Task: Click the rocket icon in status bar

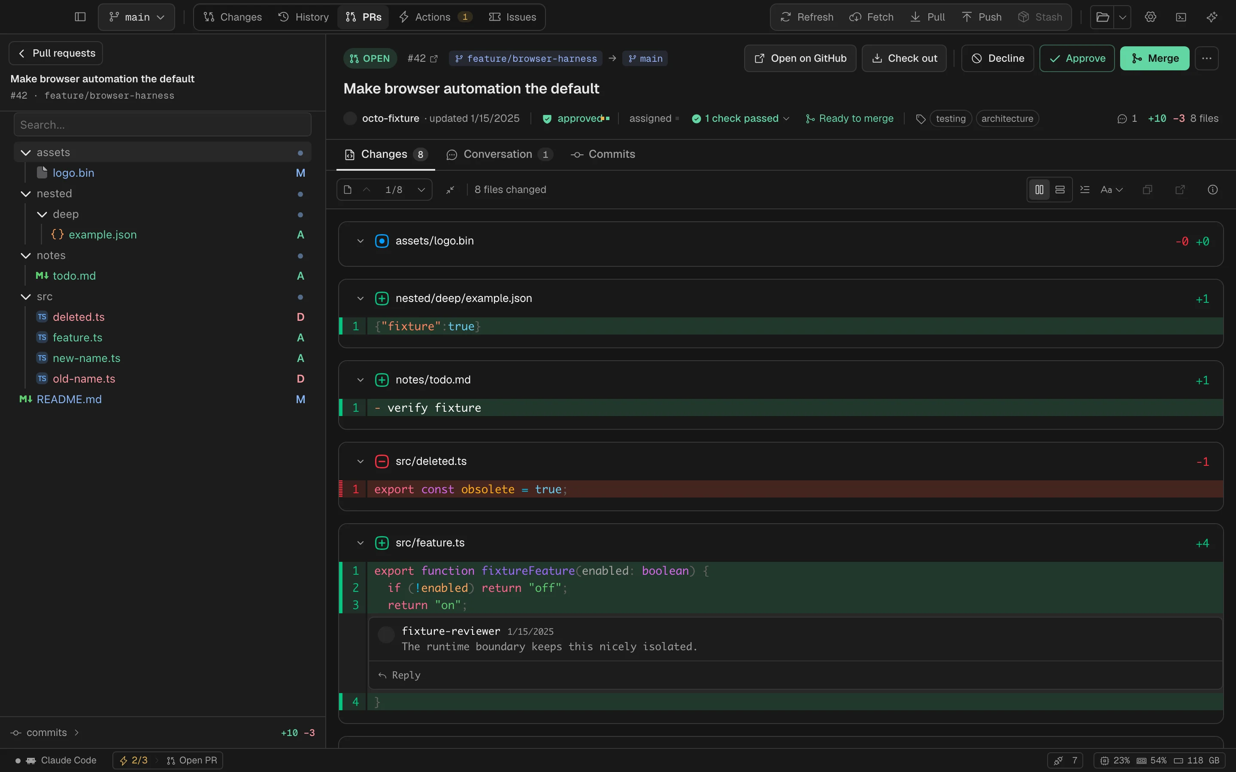Action: pyautogui.click(x=1058, y=760)
